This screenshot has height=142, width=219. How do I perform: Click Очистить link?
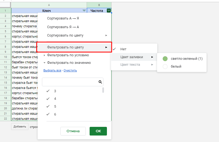tap(70, 71)
